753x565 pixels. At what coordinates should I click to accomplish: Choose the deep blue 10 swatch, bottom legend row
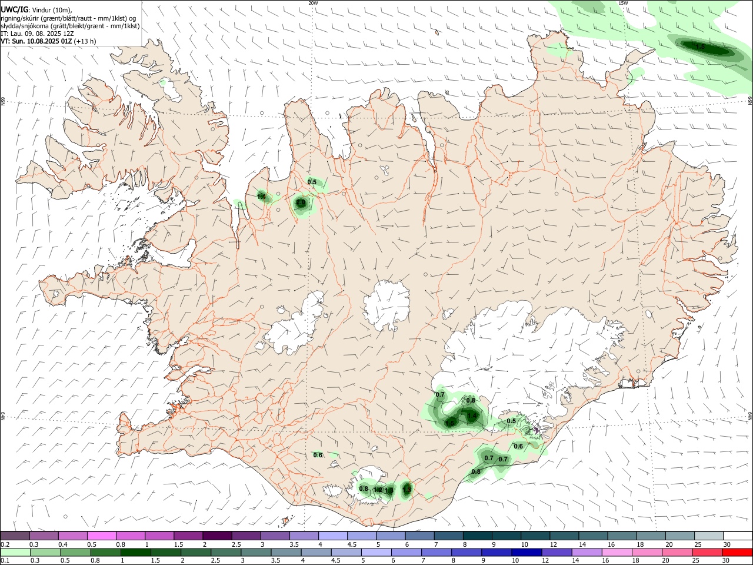click(526, 553)
